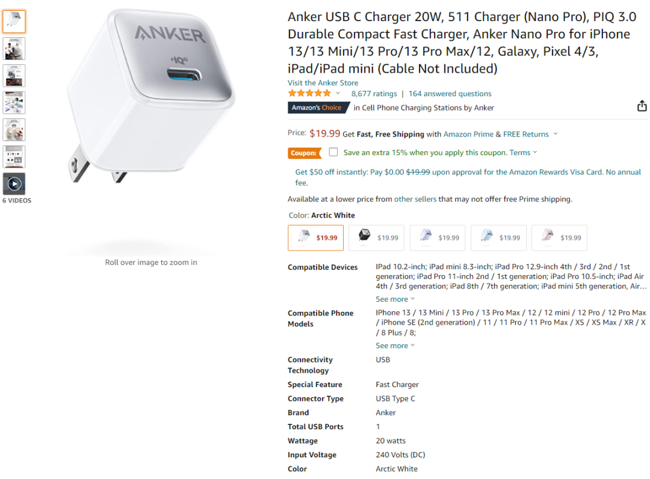Open the Amazon Rewards Visa Card offer
Viewport: 650px width, 479px height.
(468, 177)
